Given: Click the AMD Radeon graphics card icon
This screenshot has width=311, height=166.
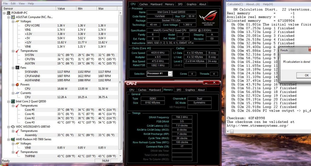Looking at the screenshot, I should click(x=13, y=139).
